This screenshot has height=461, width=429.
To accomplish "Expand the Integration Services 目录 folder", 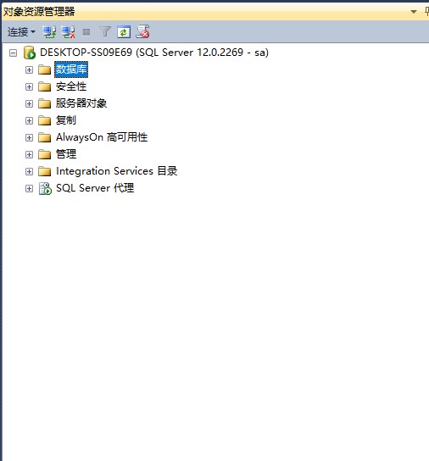I will point(29,171).
